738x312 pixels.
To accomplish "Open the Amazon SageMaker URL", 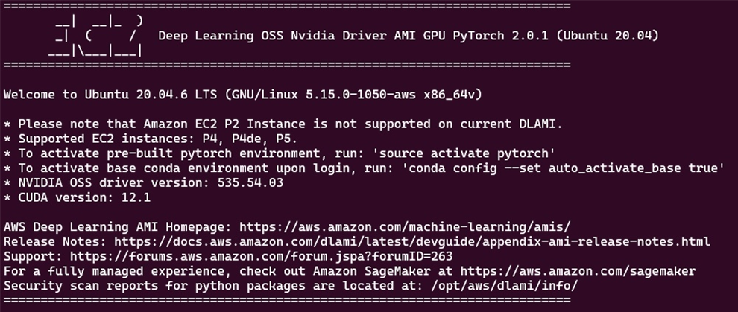I will tap(578, 271).
